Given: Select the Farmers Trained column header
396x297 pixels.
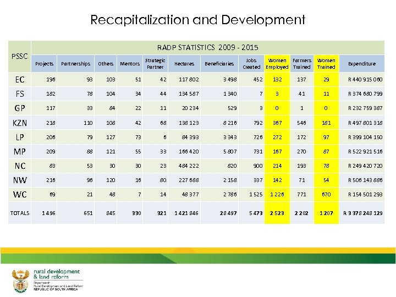Looking at the screenshot, I should coord(302,64).
